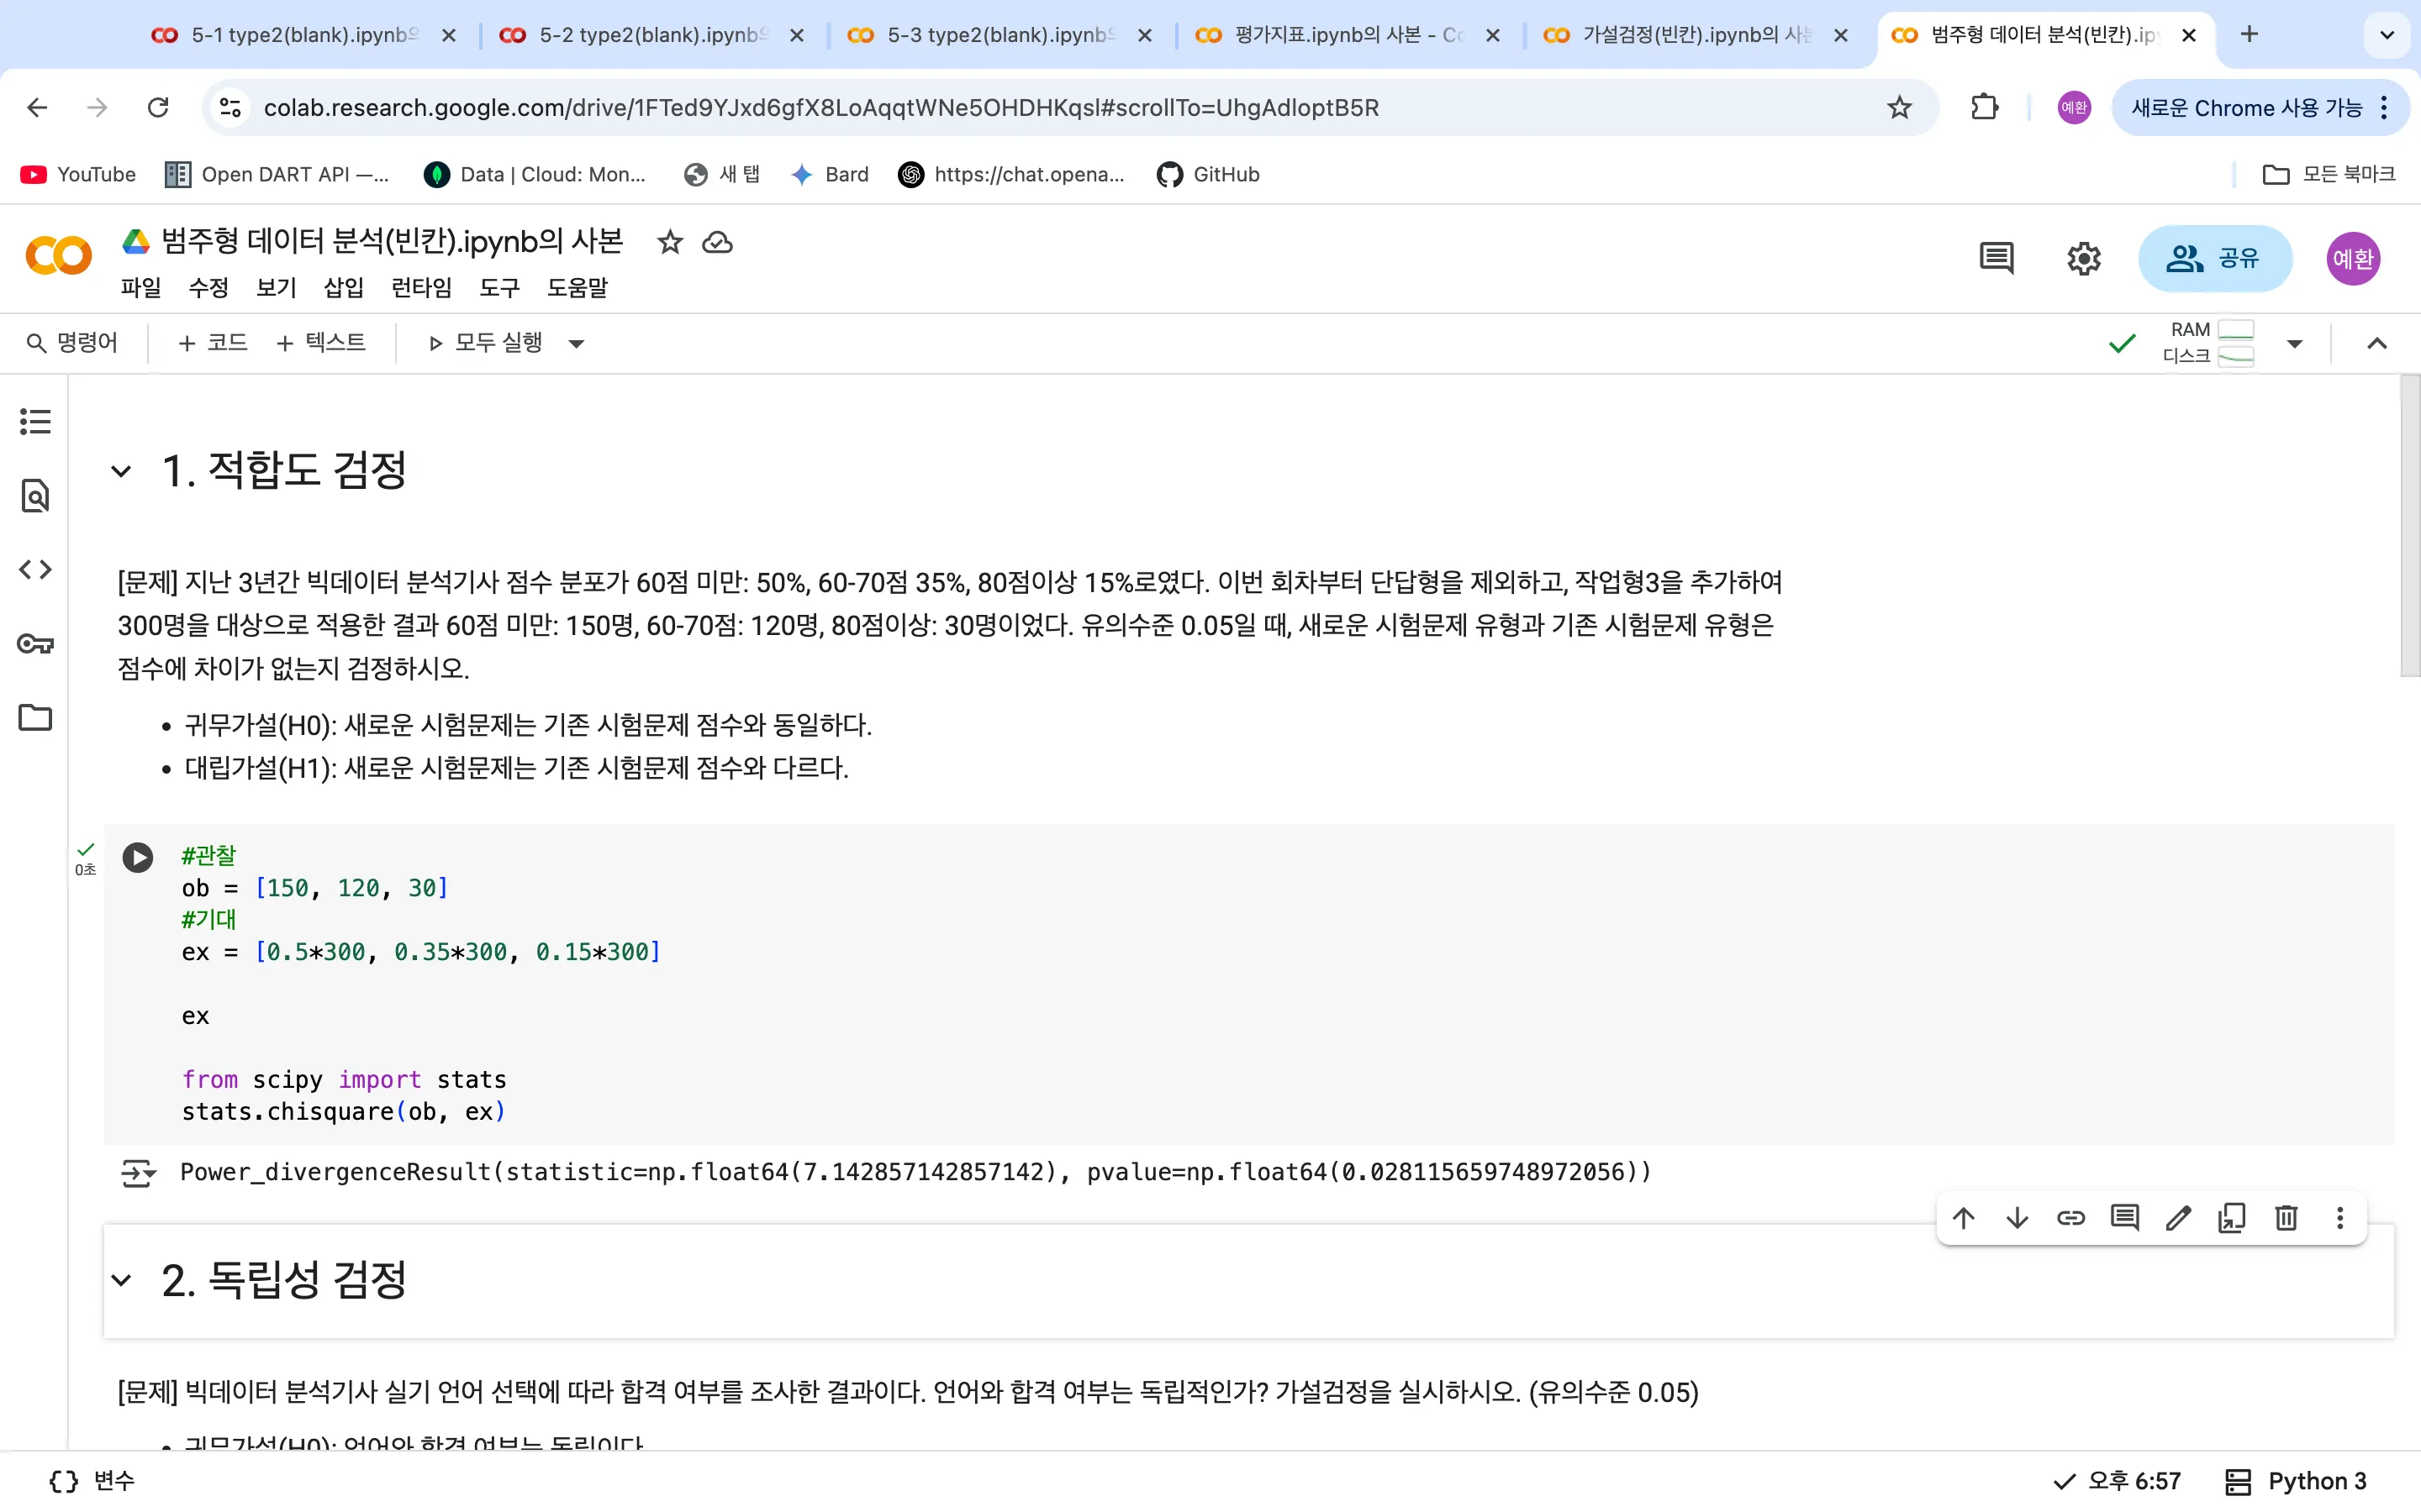Run the chisquare code cell
This screenshot has height=1512, width=2421.
click(x=138, y=857)
